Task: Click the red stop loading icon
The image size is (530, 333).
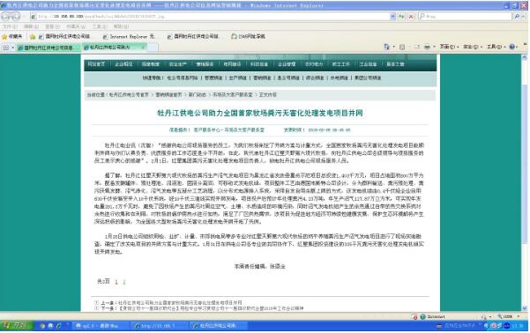Action: (x=411, y=16)
